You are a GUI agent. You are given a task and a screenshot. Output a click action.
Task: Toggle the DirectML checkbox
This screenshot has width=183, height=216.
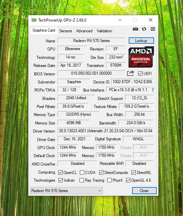133,173
